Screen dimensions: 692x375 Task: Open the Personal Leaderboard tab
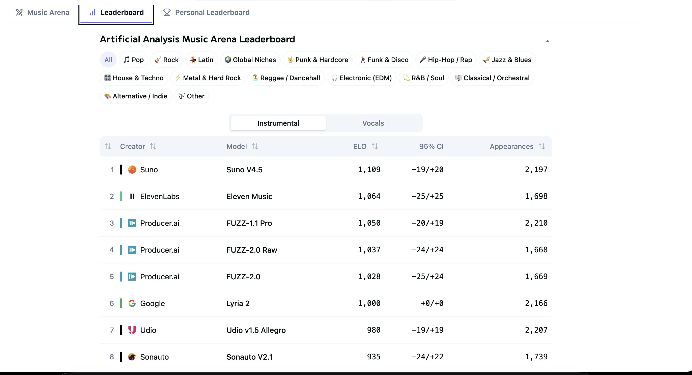(x=206, y=12)
